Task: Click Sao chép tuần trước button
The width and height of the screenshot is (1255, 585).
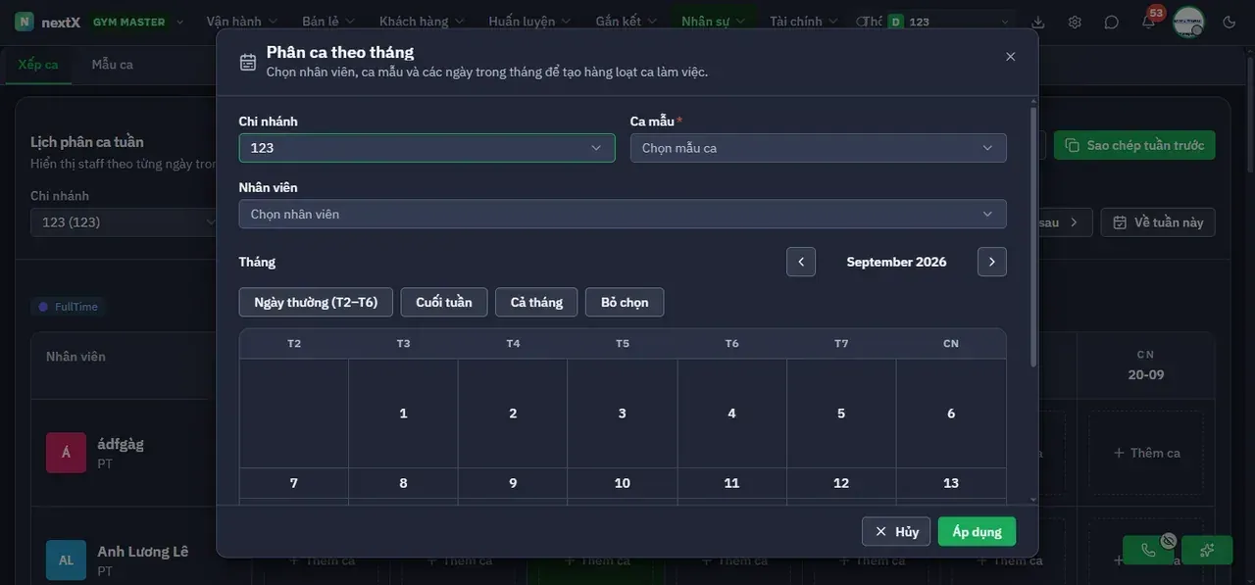Action: point(1134,145)
